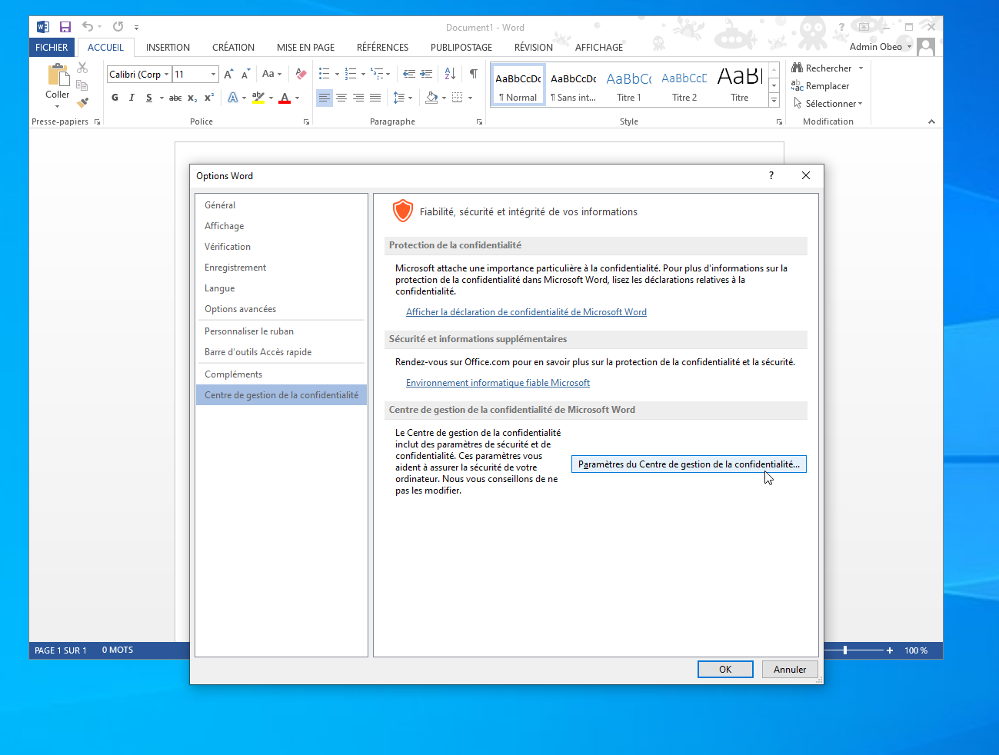The image size is (999, 755).
Task: Toggle bold G button
Action: point(115,98)
